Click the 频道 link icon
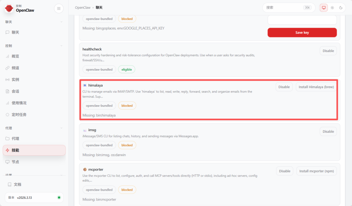 7,68
